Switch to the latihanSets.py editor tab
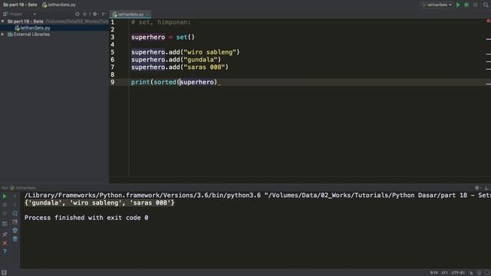491x276 pixels. 130,15
